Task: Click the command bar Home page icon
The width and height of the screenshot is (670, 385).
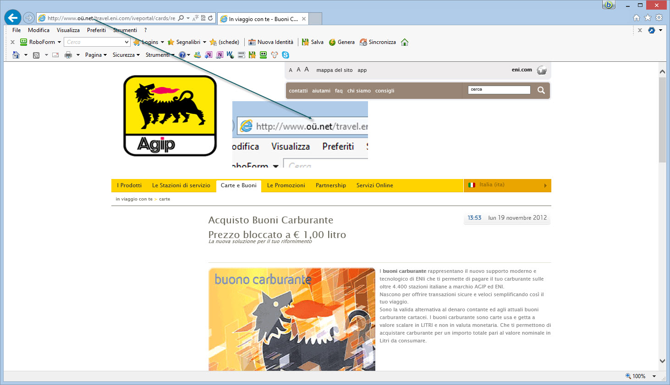Action: [16, 55]
